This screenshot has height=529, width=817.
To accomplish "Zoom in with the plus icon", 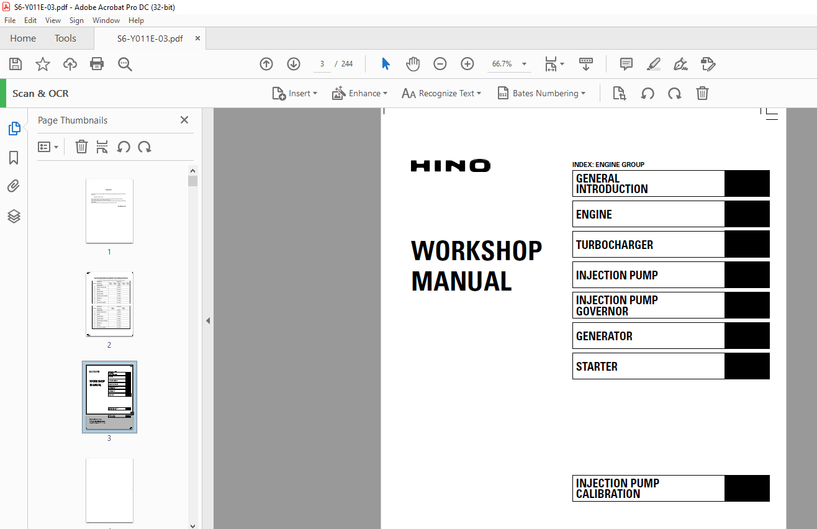I will pyautogui.click(x=467, y=64).
